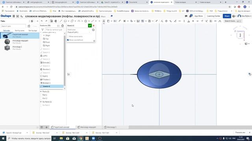Viewport: 252px width, 141px height.
Task: Select the Spline sketch tool
Action: coord(93,21)
